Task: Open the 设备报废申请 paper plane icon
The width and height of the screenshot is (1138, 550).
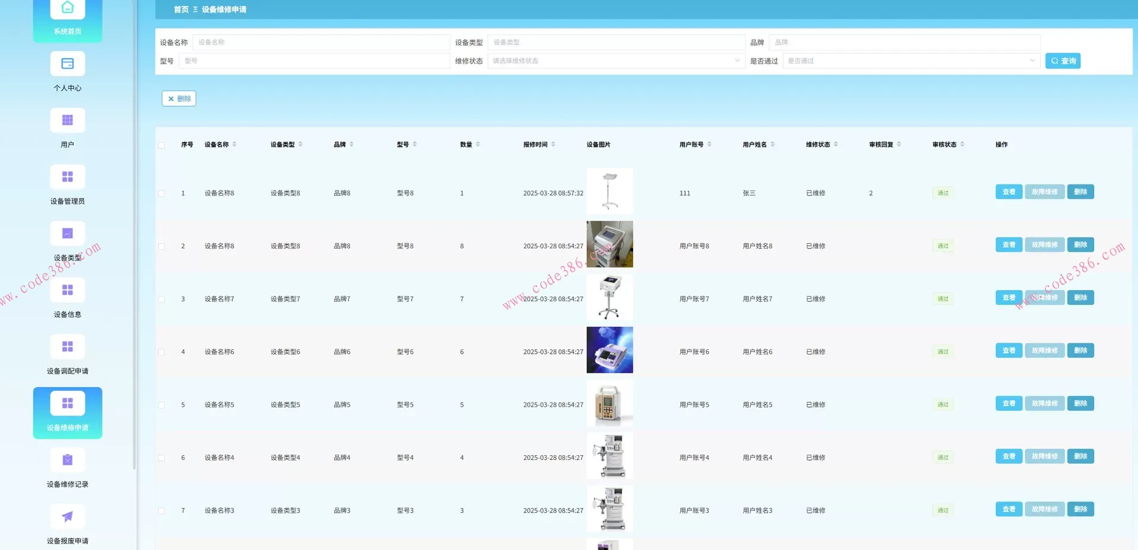Action: click(x=68, y=517)
